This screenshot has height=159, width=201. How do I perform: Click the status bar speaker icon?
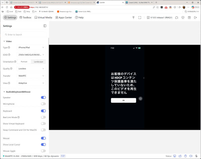point(191,156)
